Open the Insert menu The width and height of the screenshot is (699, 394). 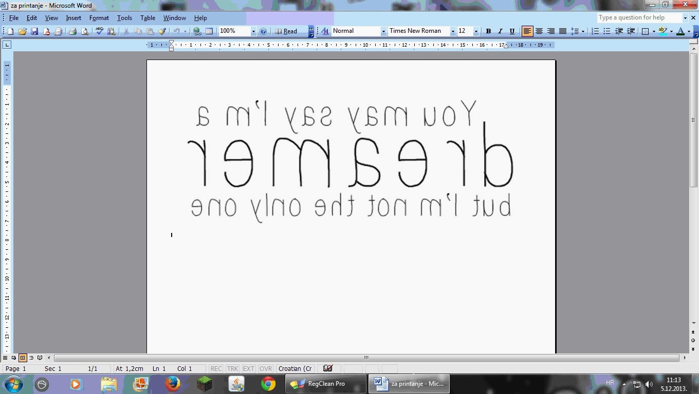[x=73, y=18]
